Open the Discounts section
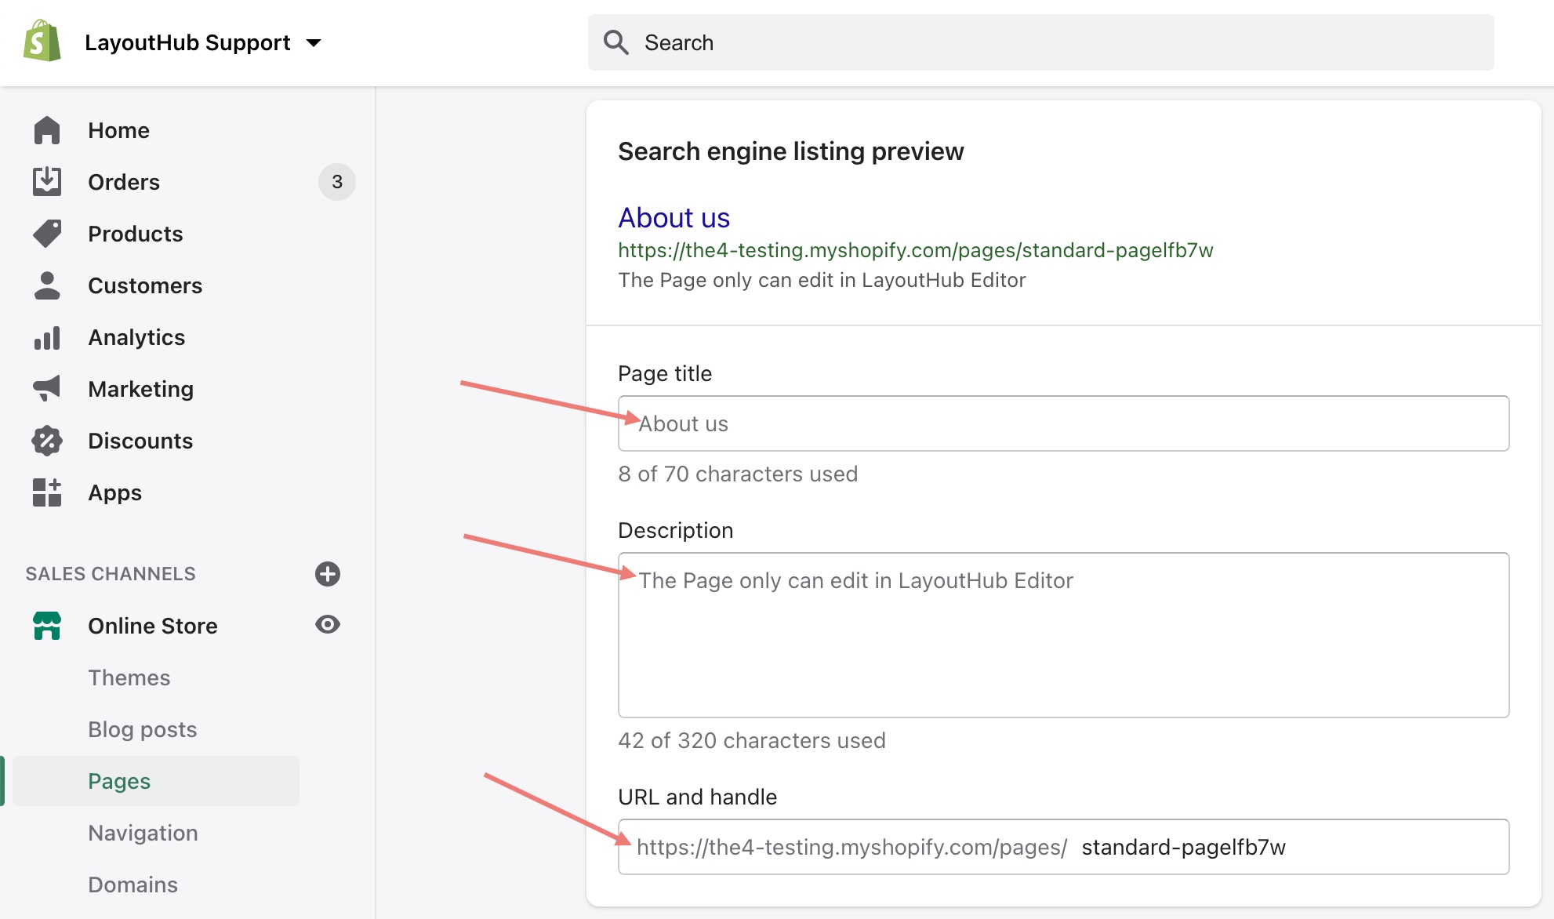1554x919 pixels. [140, 441]
